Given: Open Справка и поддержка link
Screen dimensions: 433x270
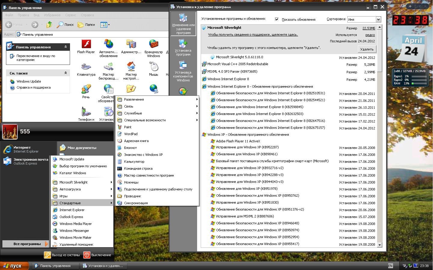Looking at the screenshot, I should [34, 87].
